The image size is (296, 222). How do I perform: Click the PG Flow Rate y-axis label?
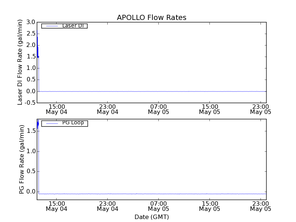pos(21,159)
